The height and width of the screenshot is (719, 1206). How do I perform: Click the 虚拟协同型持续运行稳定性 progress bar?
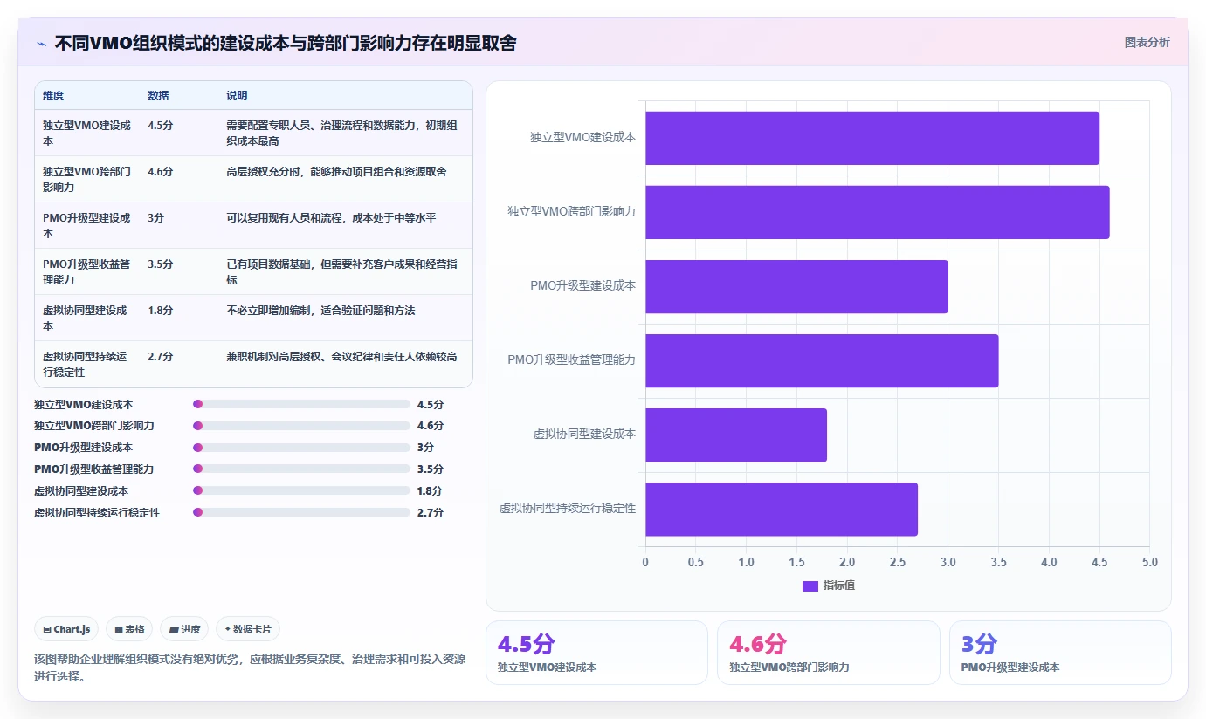(x=301, y=512)
